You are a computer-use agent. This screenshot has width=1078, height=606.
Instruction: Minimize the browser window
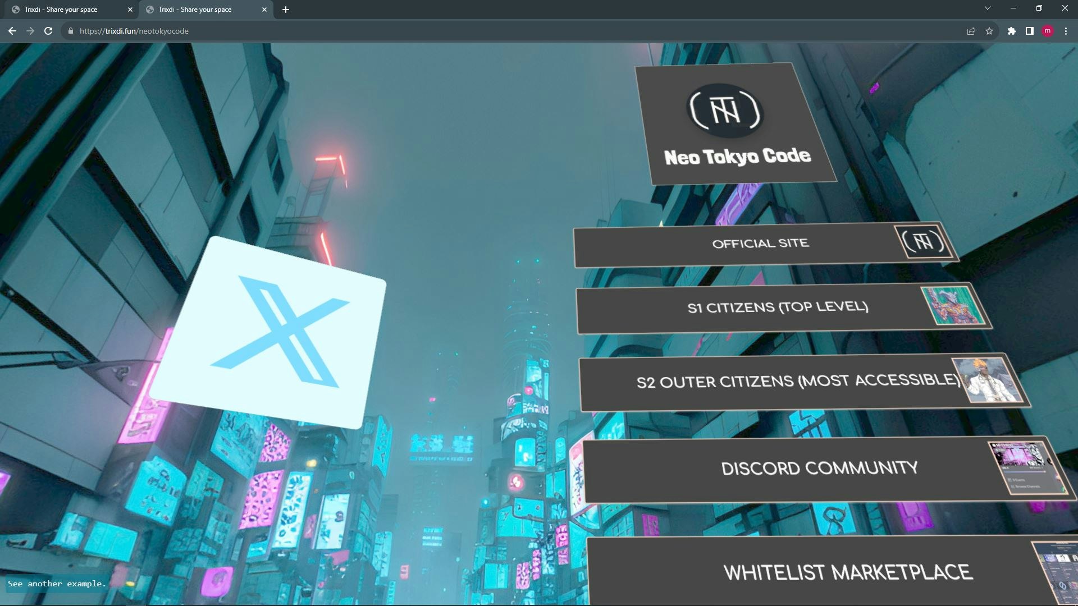(1013, 8)
